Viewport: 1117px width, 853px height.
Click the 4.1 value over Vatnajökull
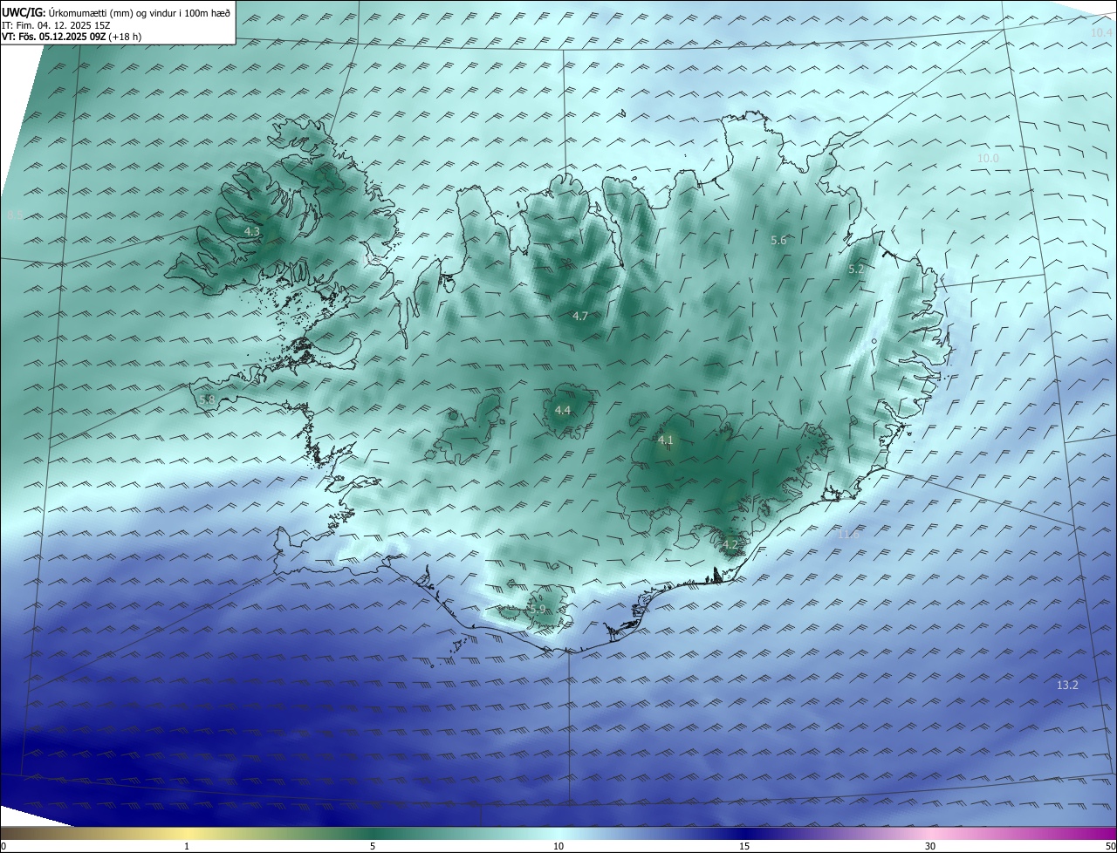(665, 440)
